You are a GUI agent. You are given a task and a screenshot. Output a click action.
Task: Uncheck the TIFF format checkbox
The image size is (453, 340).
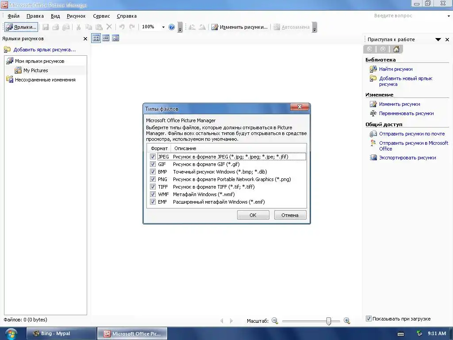coord(153,187)
